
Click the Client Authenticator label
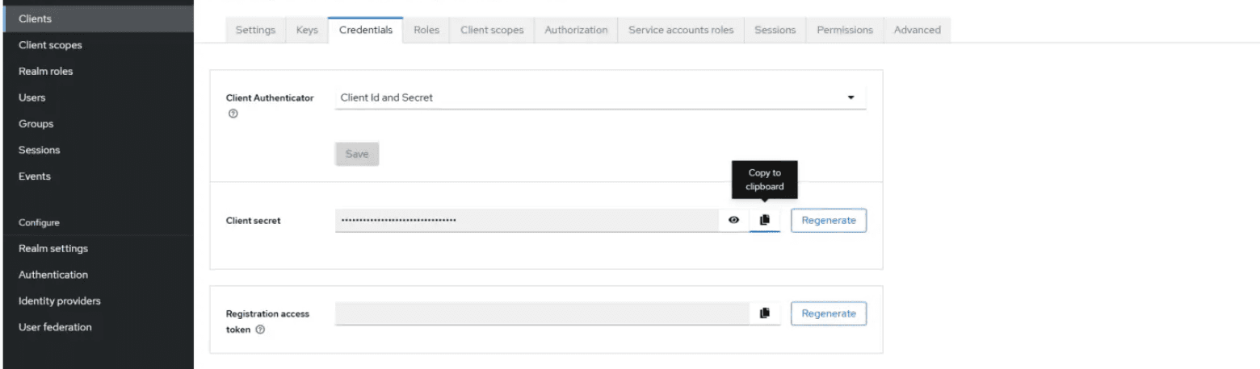(x=270, y=98)
